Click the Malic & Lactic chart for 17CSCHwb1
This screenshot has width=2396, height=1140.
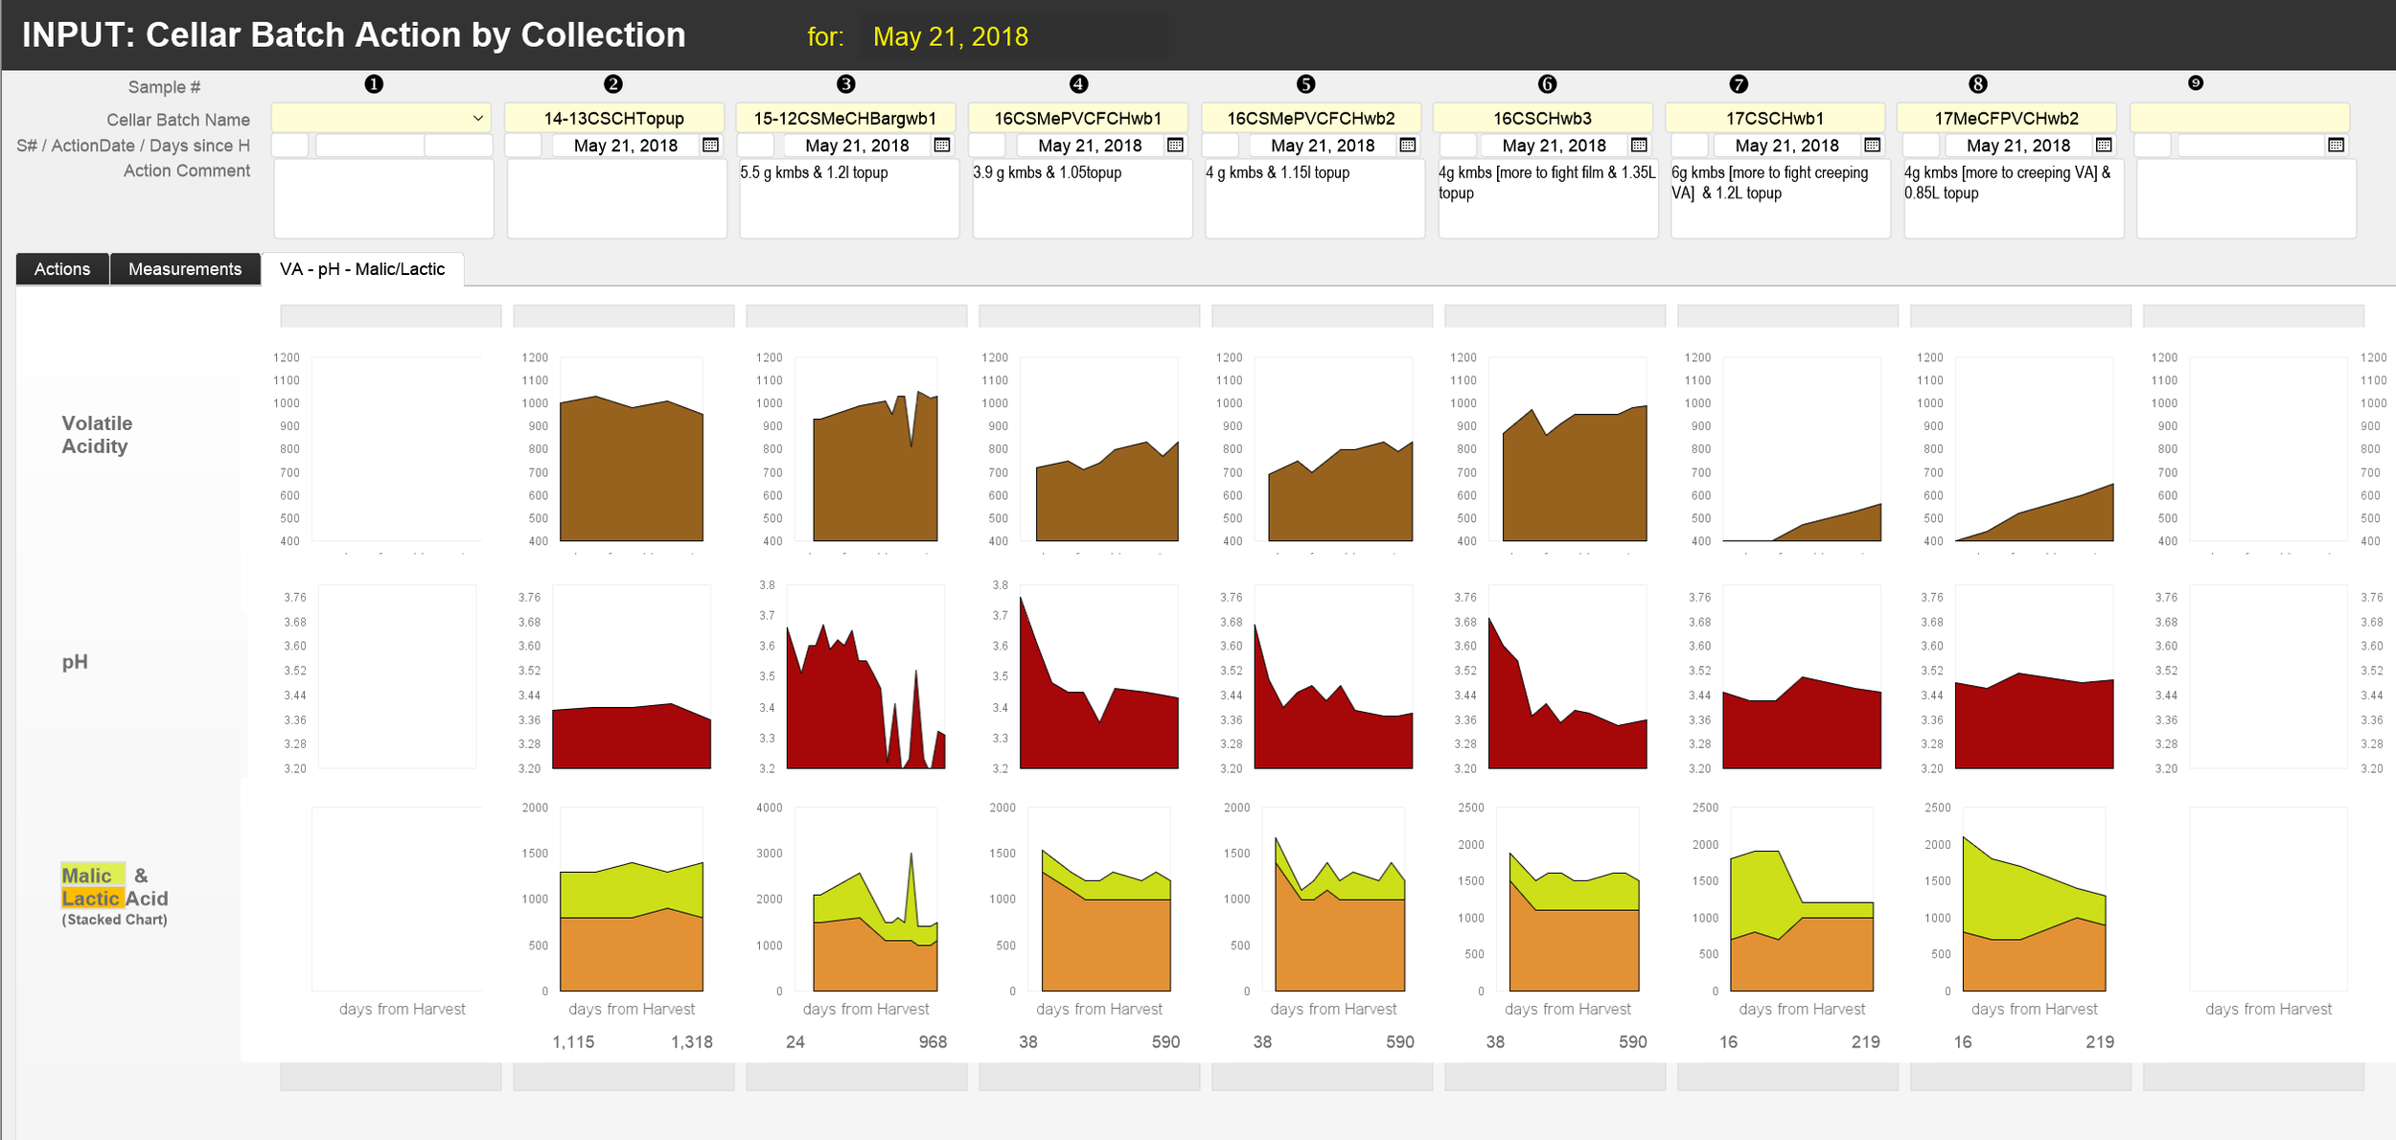point(1802,899)
